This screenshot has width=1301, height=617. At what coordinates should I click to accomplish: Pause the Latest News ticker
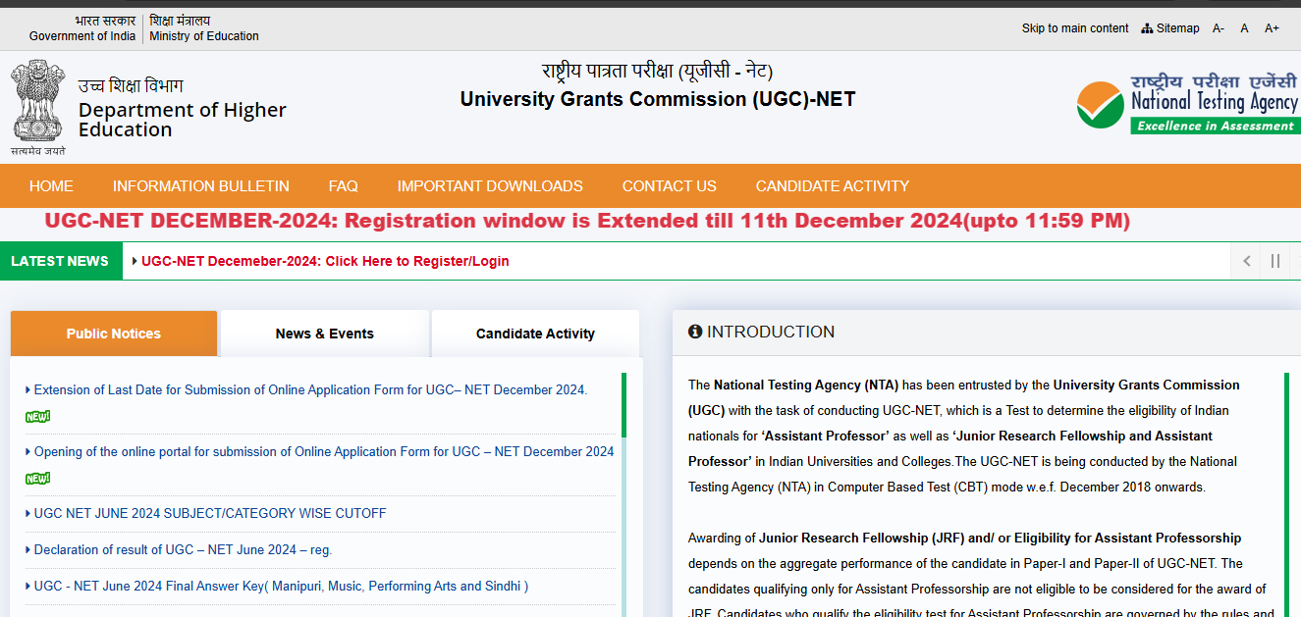1274,261
